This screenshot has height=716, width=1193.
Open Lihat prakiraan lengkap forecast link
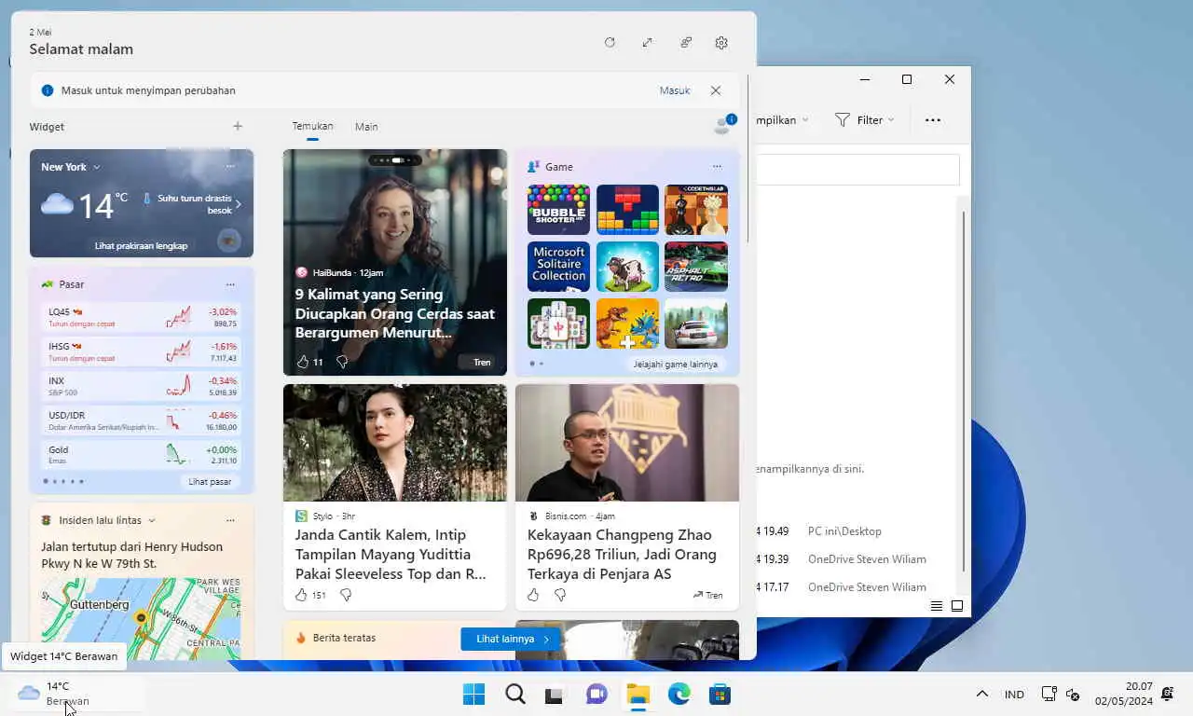[x=141, y=246]
